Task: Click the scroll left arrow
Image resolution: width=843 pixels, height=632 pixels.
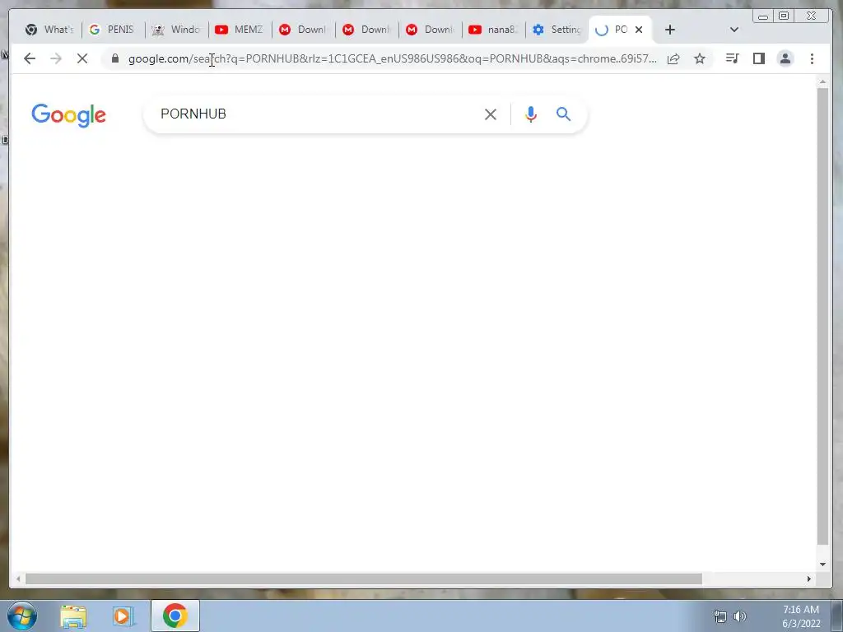Action: tap(18, 579)
